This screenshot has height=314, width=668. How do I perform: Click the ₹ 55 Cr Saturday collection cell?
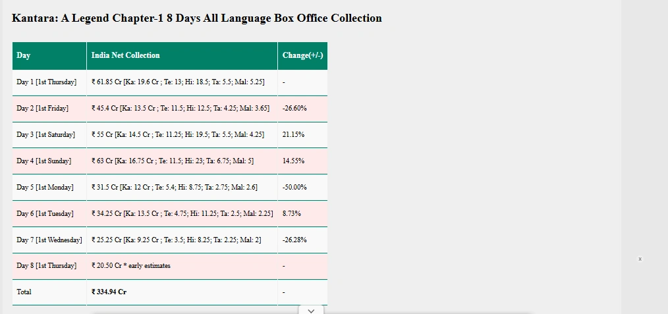click(x=178, y=134)
